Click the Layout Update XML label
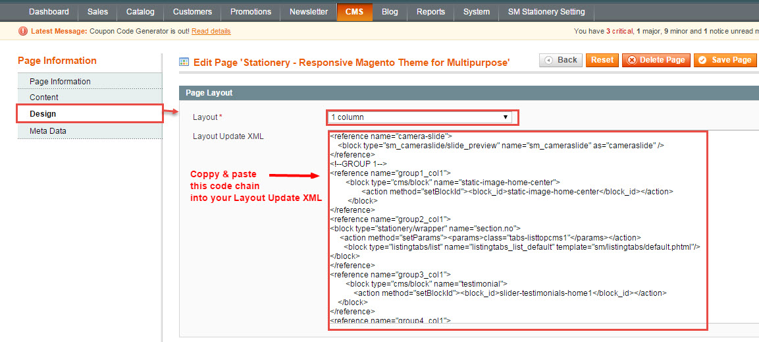Viewport: 759px width, 342px height. point(228,136)
